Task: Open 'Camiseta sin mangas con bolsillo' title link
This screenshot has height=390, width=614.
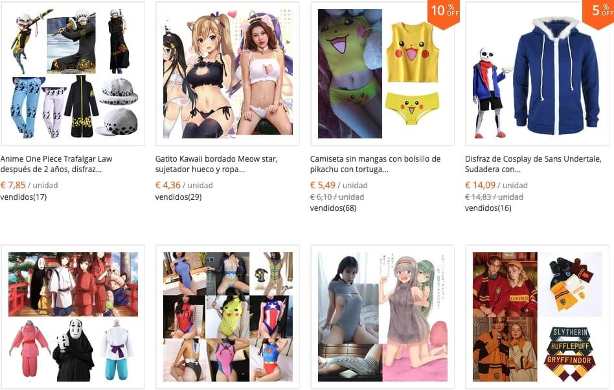Action: pos(375,164)
